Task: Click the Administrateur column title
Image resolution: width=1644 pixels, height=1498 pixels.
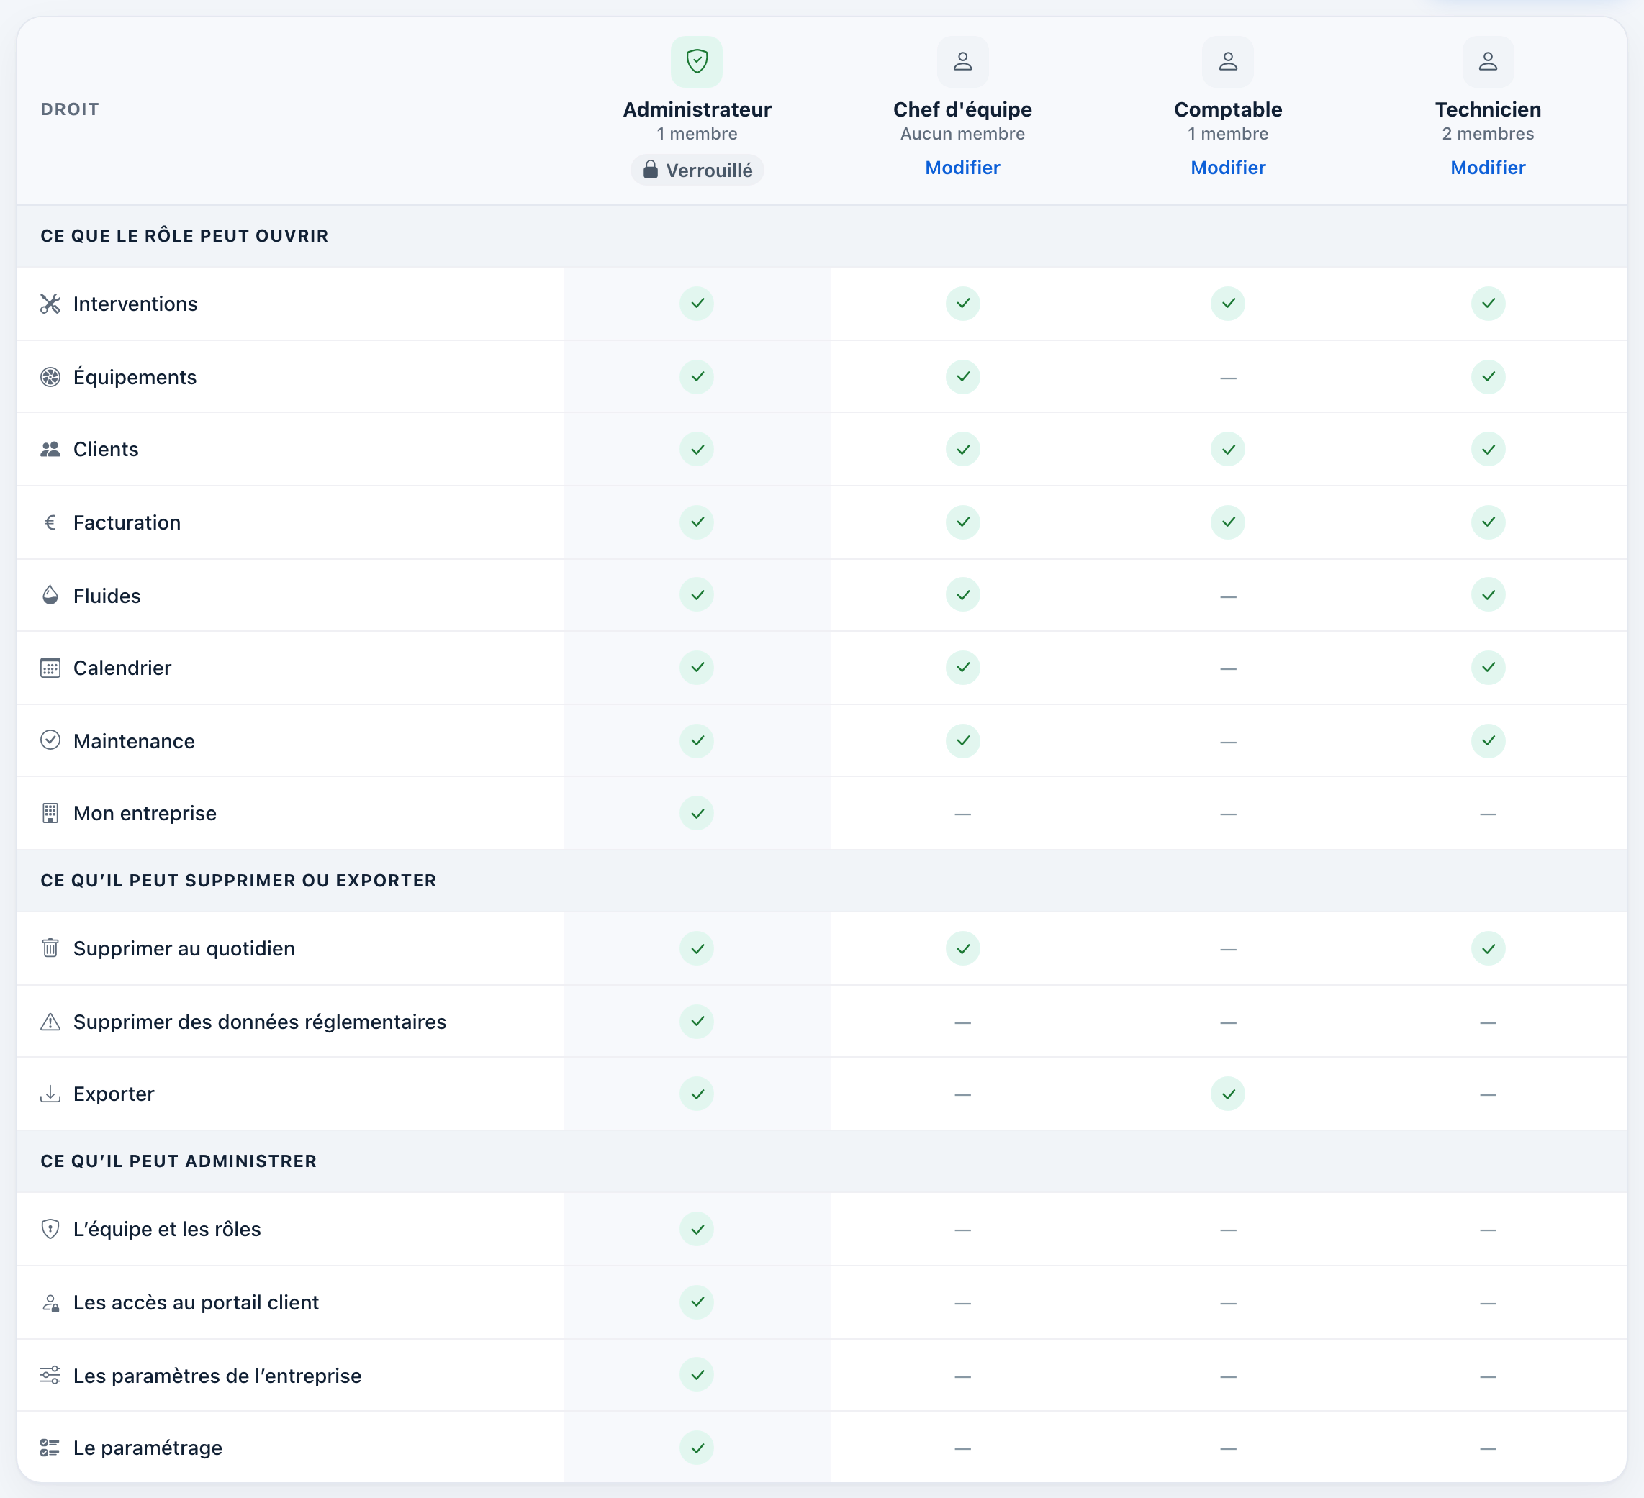Action: pyautogui.click(x=697, y=109)
